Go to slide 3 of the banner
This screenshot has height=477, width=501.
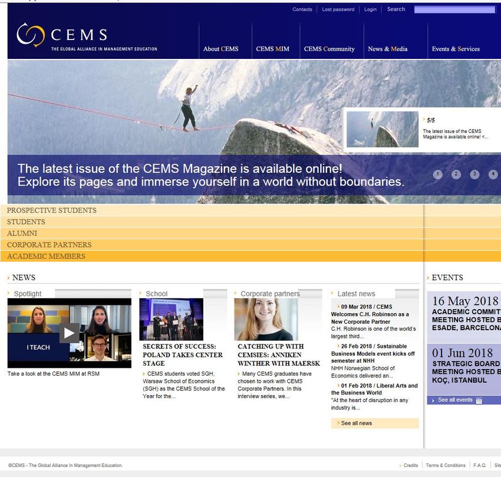point(474,175)
